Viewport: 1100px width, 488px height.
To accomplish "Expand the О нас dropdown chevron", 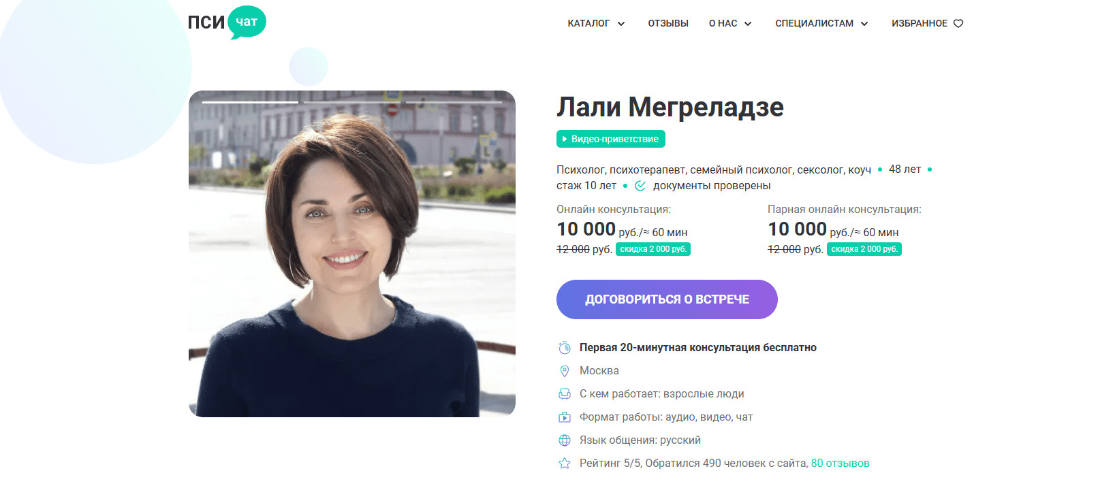I will 748,24.
